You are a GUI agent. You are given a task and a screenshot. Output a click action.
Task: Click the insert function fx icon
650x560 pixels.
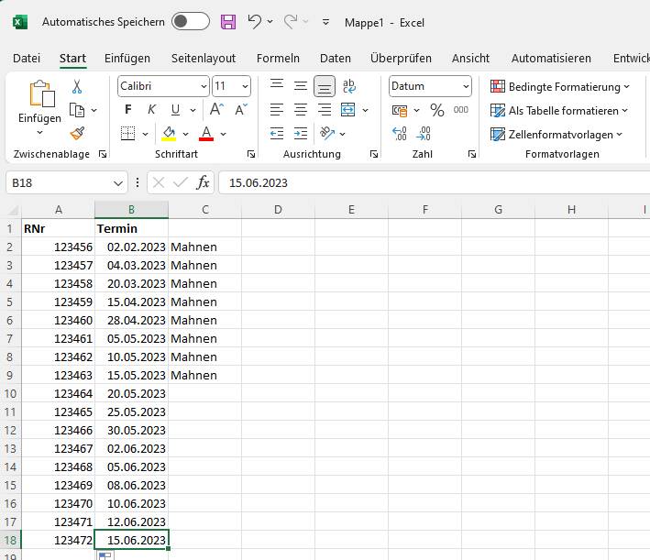[203, 182]
